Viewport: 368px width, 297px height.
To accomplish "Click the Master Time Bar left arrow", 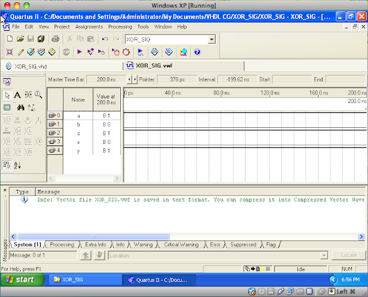I will coord(129,79).
